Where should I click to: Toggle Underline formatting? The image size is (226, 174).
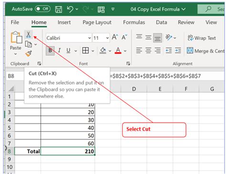[x=68, y=51]
